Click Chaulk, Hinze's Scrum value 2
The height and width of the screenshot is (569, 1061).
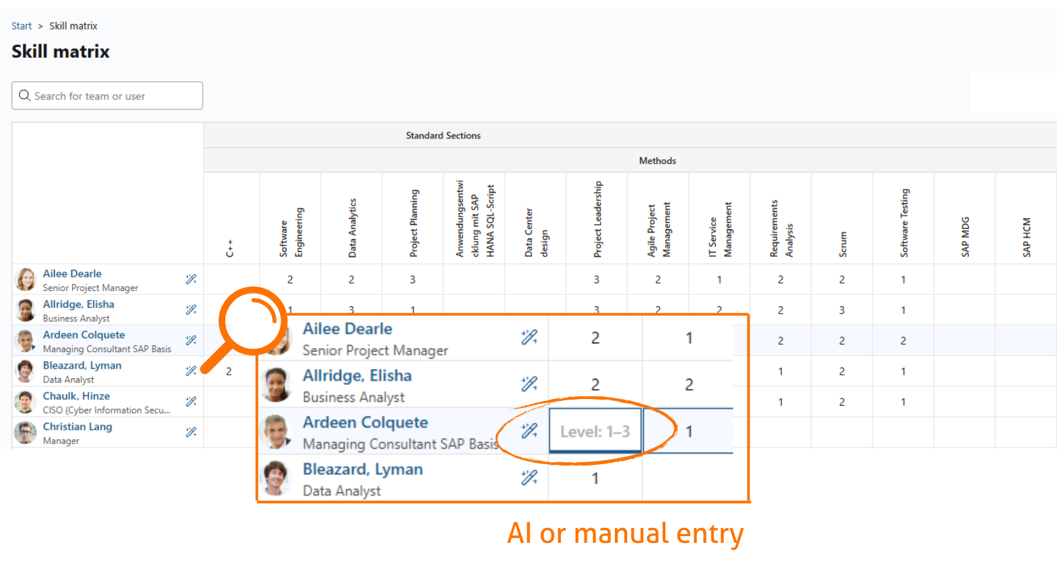pos(842,402)
